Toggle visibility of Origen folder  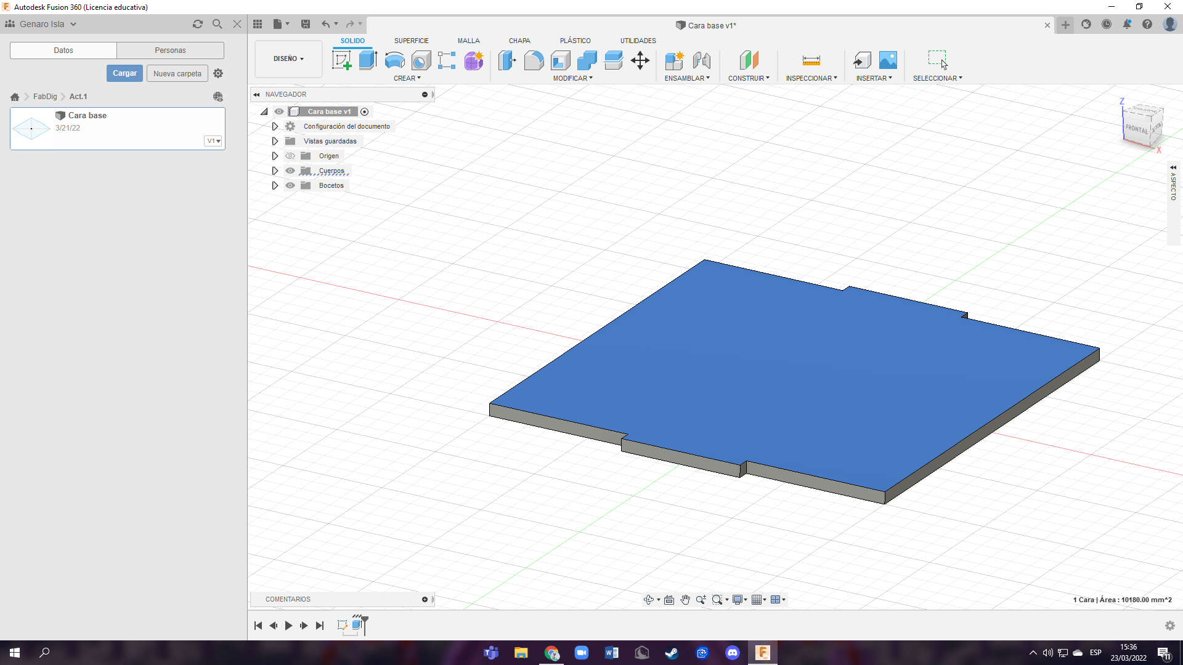pos(290,156)
